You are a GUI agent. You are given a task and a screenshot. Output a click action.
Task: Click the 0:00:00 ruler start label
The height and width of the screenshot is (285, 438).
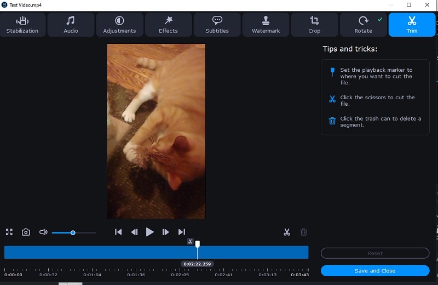coord(13,275)
